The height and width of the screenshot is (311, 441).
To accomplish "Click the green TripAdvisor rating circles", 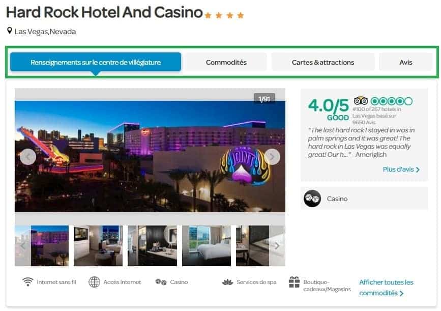I will click(392, 101).
